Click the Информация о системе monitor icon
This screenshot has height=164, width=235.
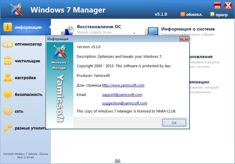(x=152, y=31)
